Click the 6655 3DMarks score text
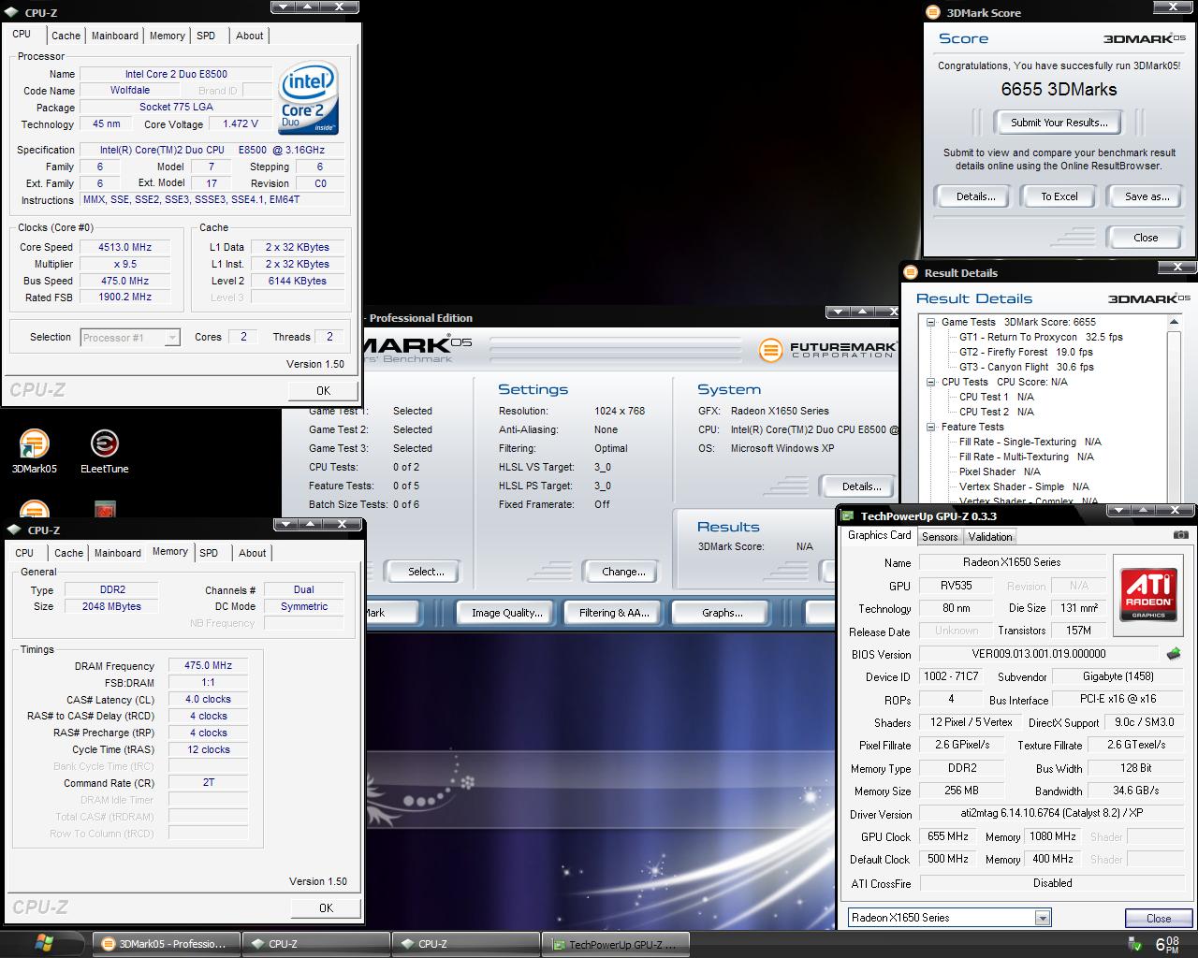Screen dimensions: 1198x958 tap(1059, 90)
